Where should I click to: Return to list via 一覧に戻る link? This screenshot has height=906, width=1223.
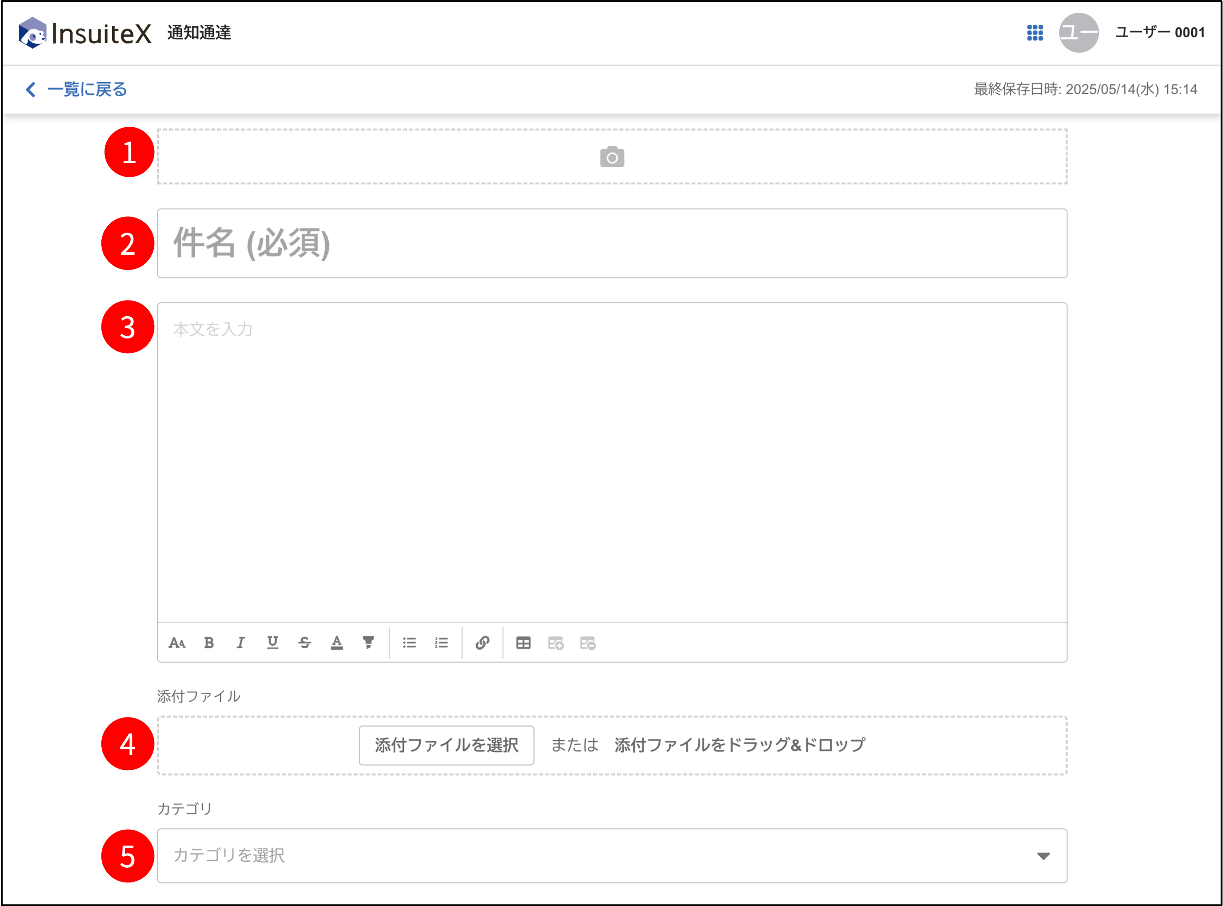(87, 89)
